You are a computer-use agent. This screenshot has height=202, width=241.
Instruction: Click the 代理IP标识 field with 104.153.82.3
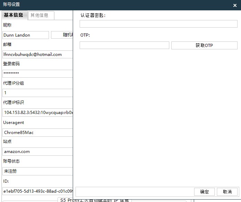pyautogui.click(x=38, y=112)
